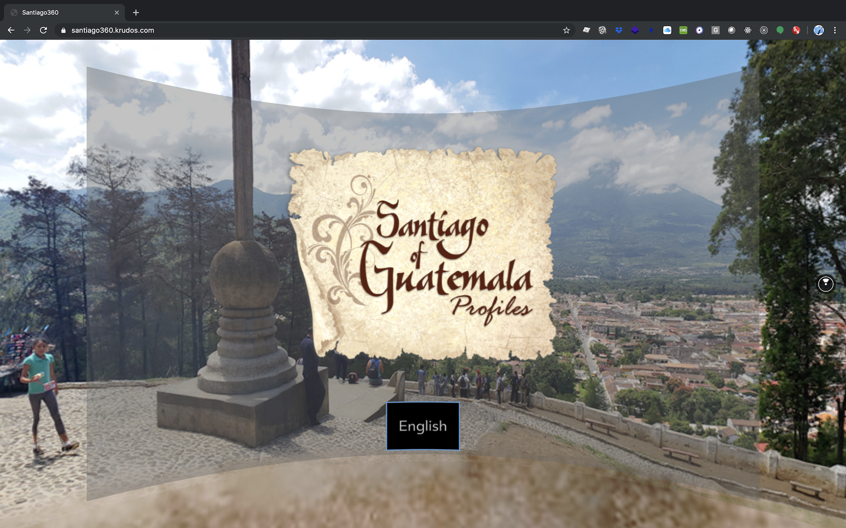Screen dimensions: 846x528
Task: Click the CORS extension icon
Action: (683, 30)
